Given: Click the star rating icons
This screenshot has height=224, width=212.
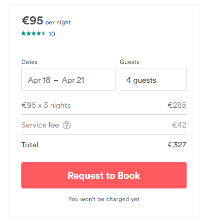Looking at the screenshot, I should coord(33,34).
